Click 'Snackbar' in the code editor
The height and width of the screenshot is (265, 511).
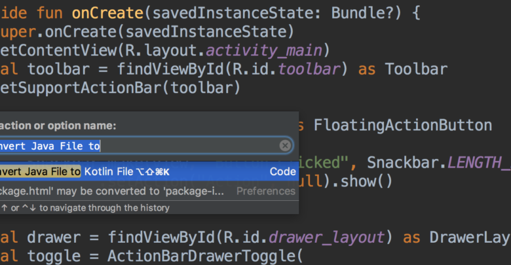tap(403, 162)
